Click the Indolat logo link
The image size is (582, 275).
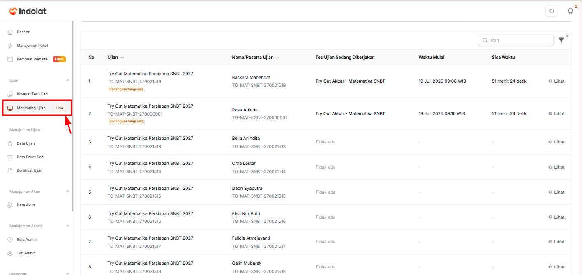[x=28, y=11]
